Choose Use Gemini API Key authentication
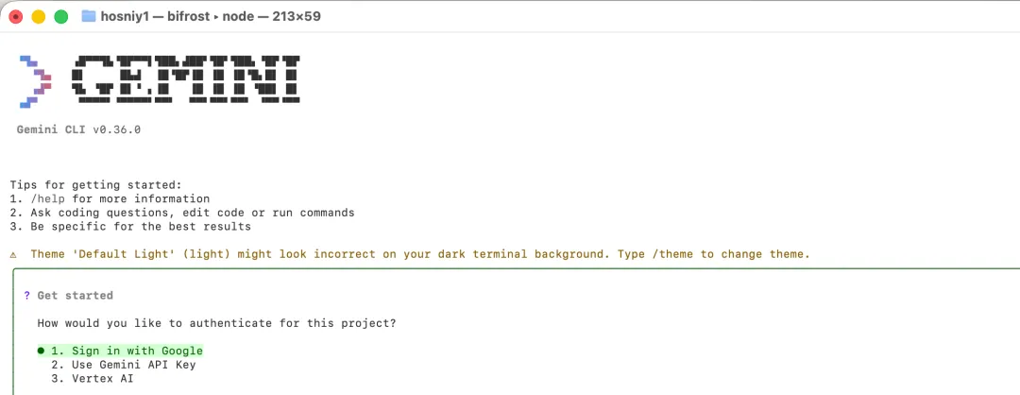 [123, 365]
